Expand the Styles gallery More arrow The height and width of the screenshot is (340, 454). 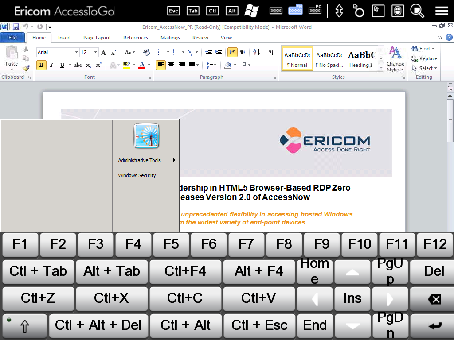pos(381,68)
